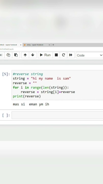
Task: Click inside the empty code cell
Action: 57,115
